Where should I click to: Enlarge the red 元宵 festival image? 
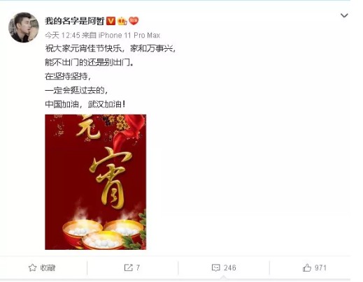point(95,182)
